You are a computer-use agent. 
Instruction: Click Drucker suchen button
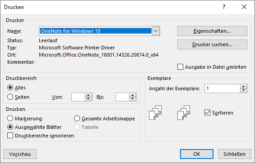click(x=212, y=44)
